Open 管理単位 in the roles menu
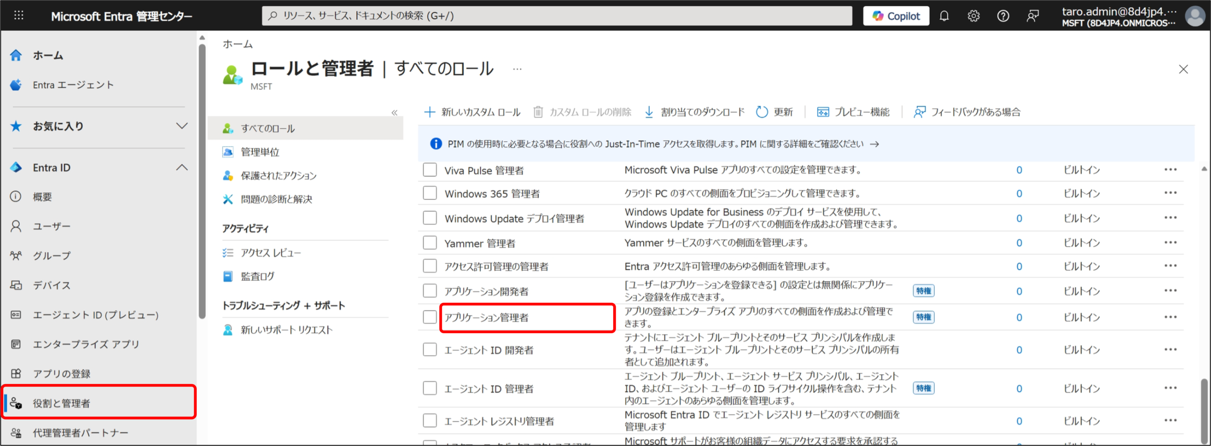This screenshot has height=446, width=1211. point(260,152)
